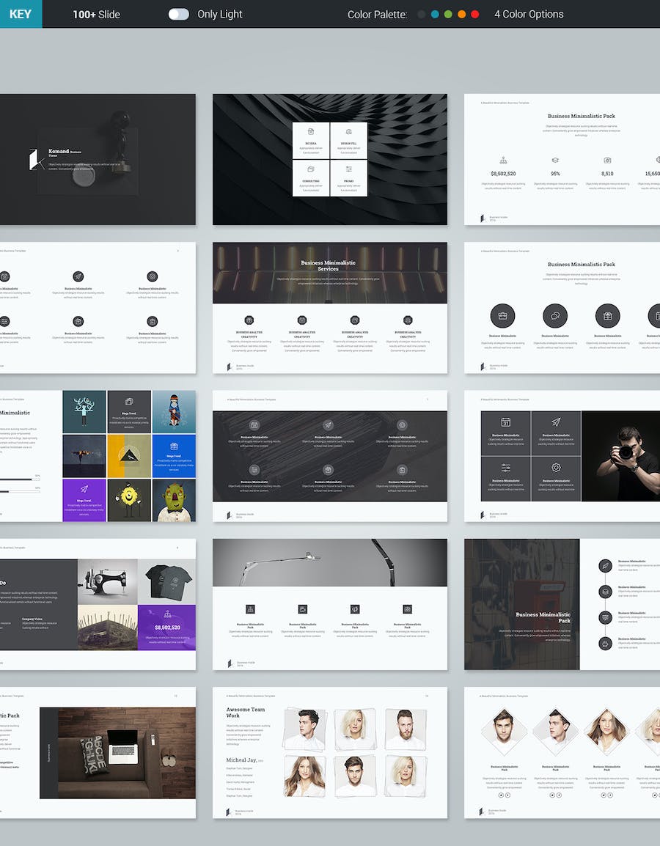Click the sewing machine photo
Image resolution: width=660 pixels, height=846 pixels.
(x=107, y=582)
